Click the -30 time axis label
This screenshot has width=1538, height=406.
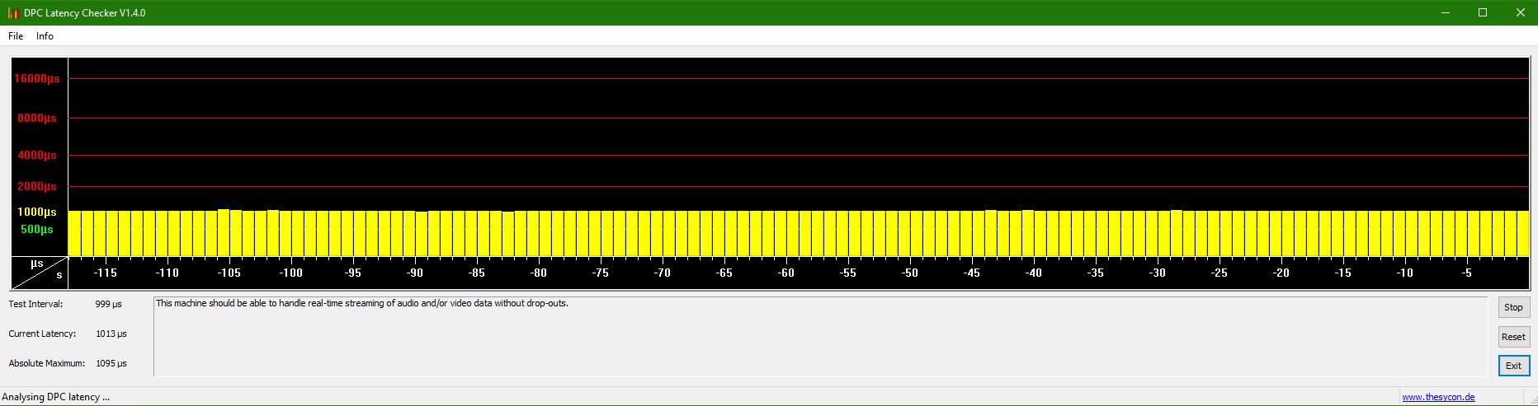1157,273
